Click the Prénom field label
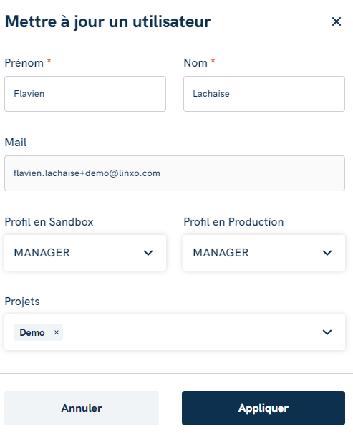 point(24,63)
